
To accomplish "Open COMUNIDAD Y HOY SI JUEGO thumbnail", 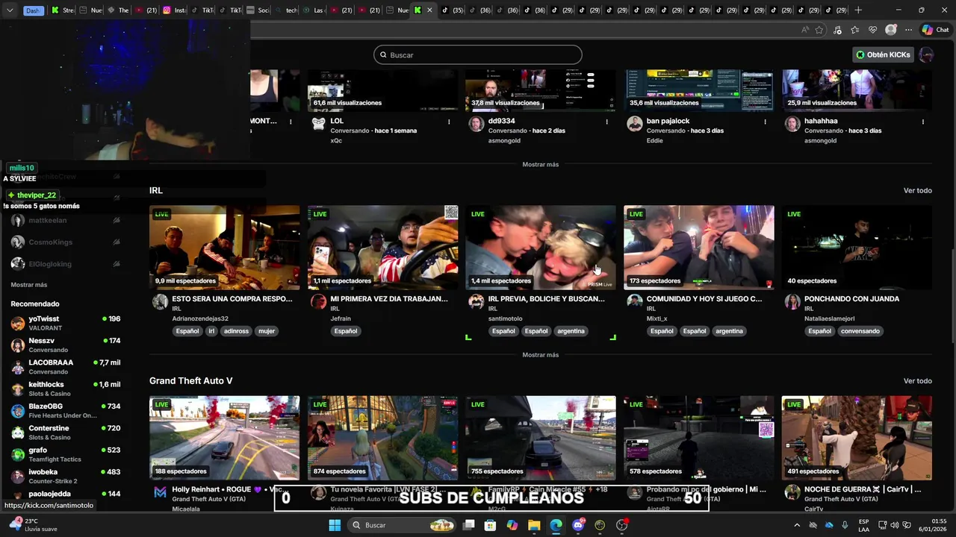I will pos(699,248).
